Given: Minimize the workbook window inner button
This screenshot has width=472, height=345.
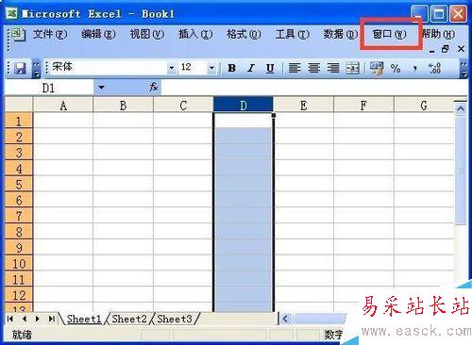Looking at the screenshot, I should (x=431, y=50).
